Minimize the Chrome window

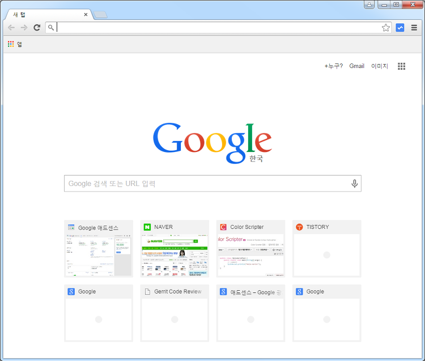click(384, 5)
